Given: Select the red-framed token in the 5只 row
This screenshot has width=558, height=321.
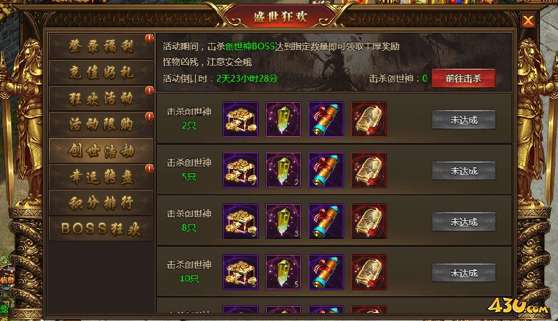Looking at the screenshot, I should click(x=369, y=170).
